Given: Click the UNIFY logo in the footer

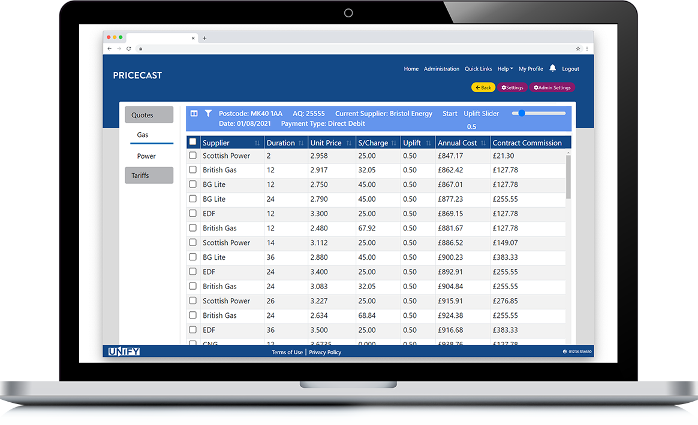Looking at the screenshot, I should (124, 351).
